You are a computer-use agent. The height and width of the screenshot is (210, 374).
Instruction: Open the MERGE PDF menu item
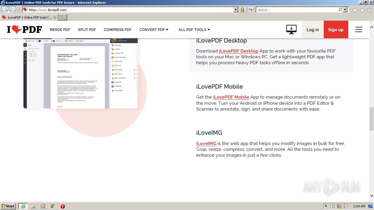tap(60, 29)
